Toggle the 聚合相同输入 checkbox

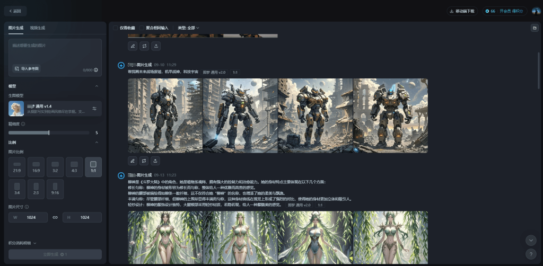142,28
